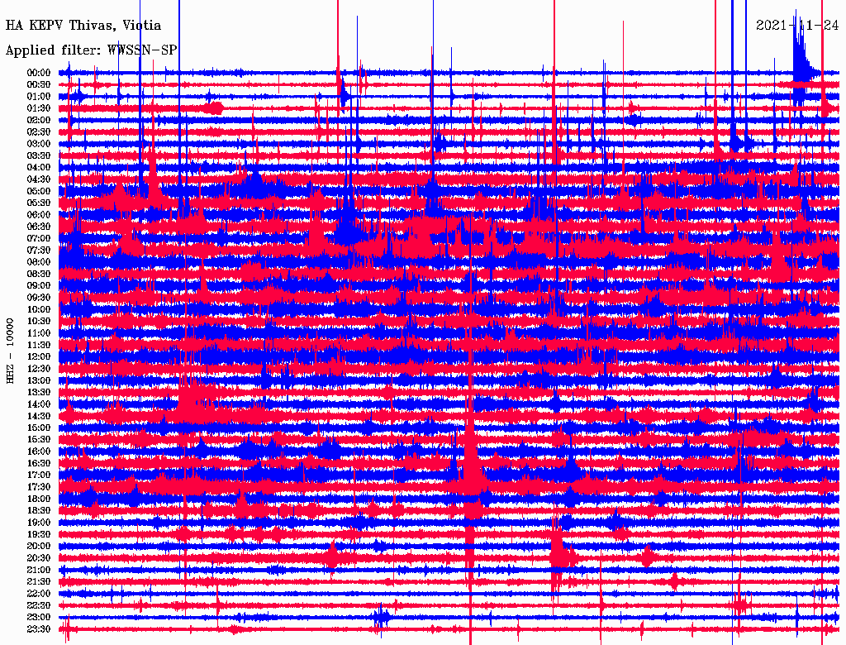846x645 pixels.
Task: Click the 18:00 time label
Action: pos(39,499)
